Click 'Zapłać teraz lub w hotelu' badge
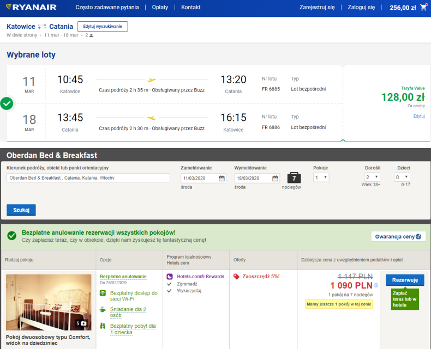This screenshot has width=431, height=349. point(405,299)
